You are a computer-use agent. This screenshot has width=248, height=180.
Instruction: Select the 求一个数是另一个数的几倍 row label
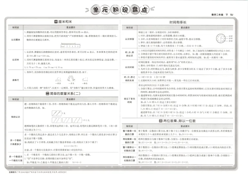pos(16,159)
